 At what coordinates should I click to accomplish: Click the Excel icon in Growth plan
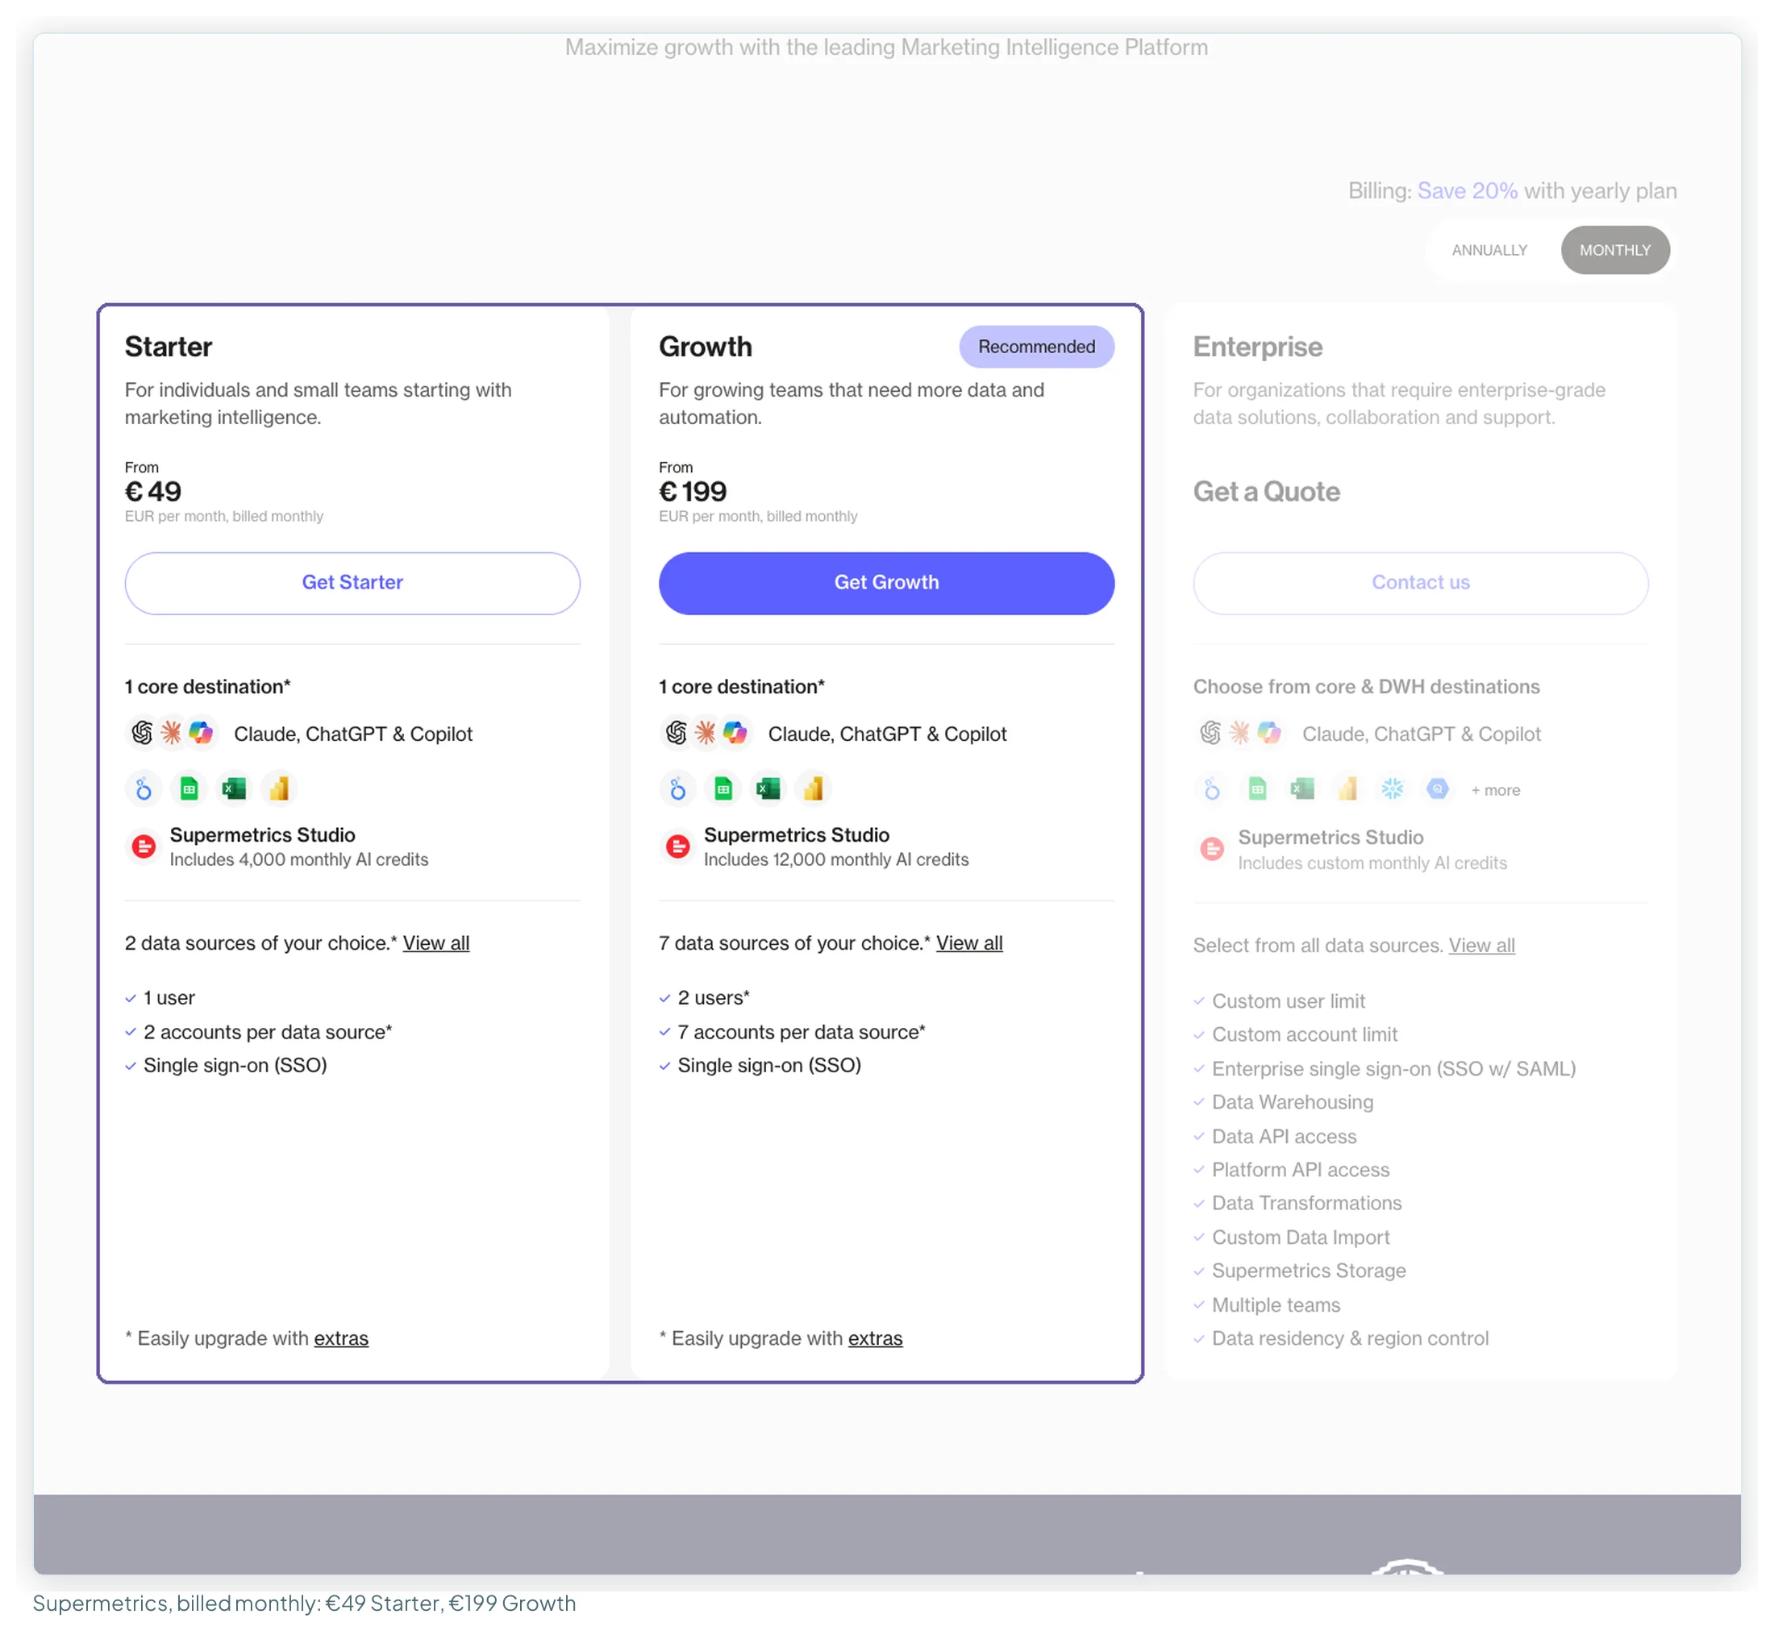coord(768,788)
